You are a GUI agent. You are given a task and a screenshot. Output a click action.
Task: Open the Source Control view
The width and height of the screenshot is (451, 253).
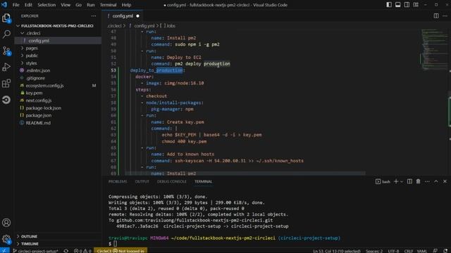coord(6,51)
